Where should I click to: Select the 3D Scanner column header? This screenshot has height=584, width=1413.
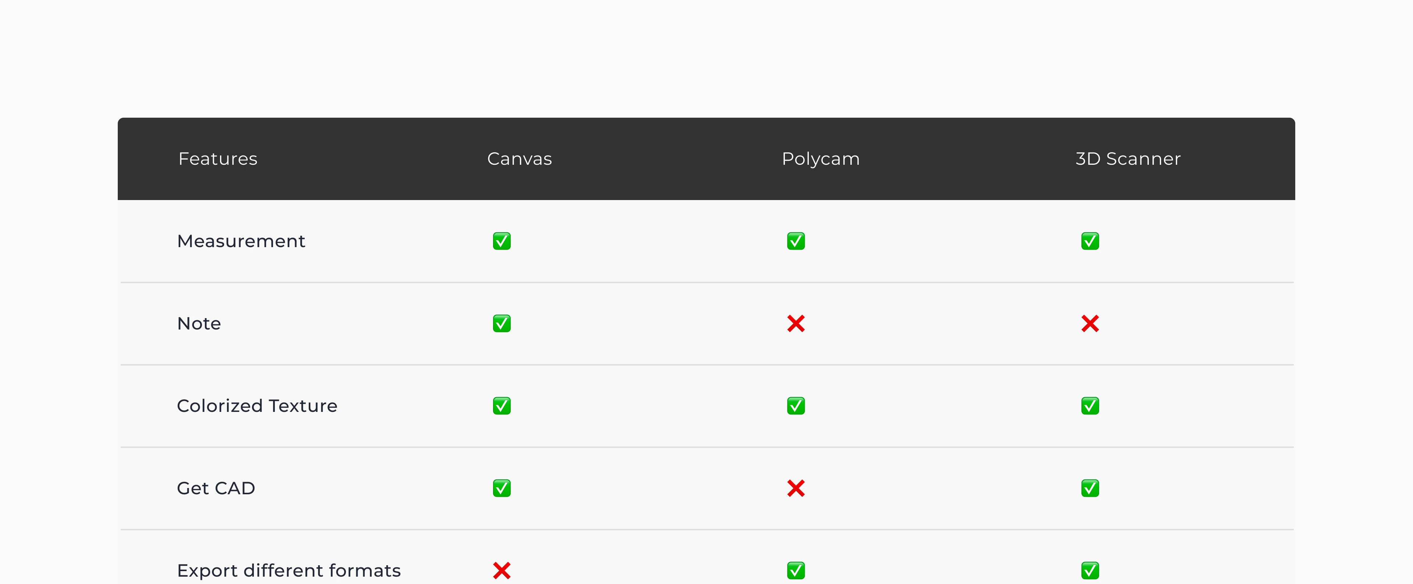(x=1128, y=159)
